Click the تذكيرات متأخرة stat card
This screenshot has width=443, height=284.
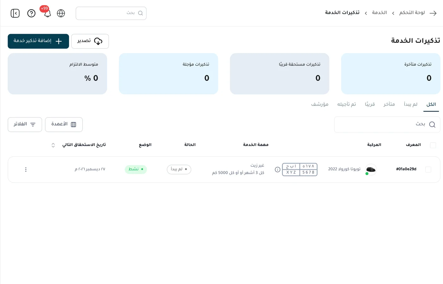click(x=390, y=74)
